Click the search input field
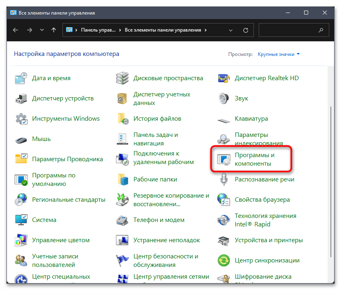The width and height of the screenshot is (341, 290). pos(289,30)
